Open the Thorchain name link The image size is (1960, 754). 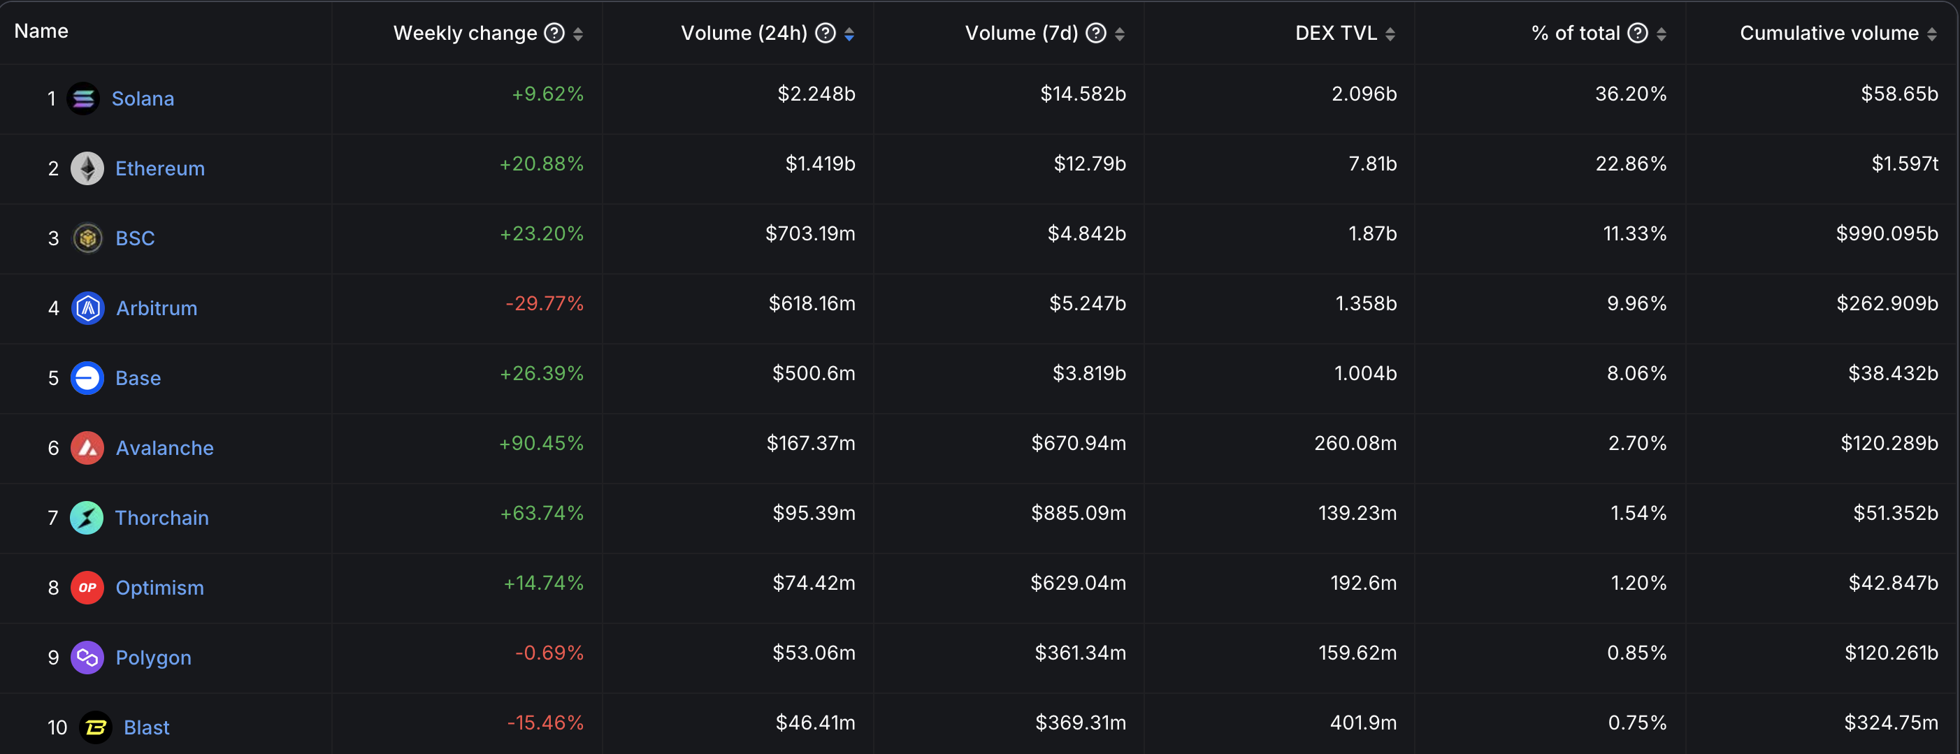[161, 518]
